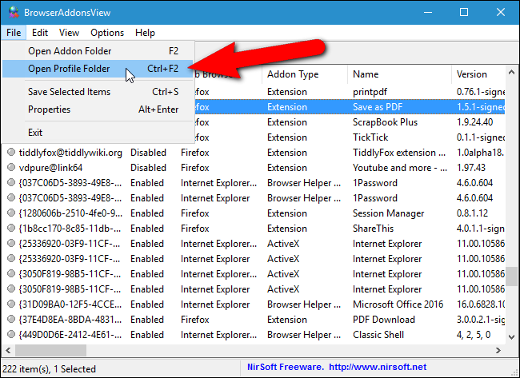Select the ScrapBook Plus name cell
The width and height of the screenshot is (520, 378).
(385, 122)
